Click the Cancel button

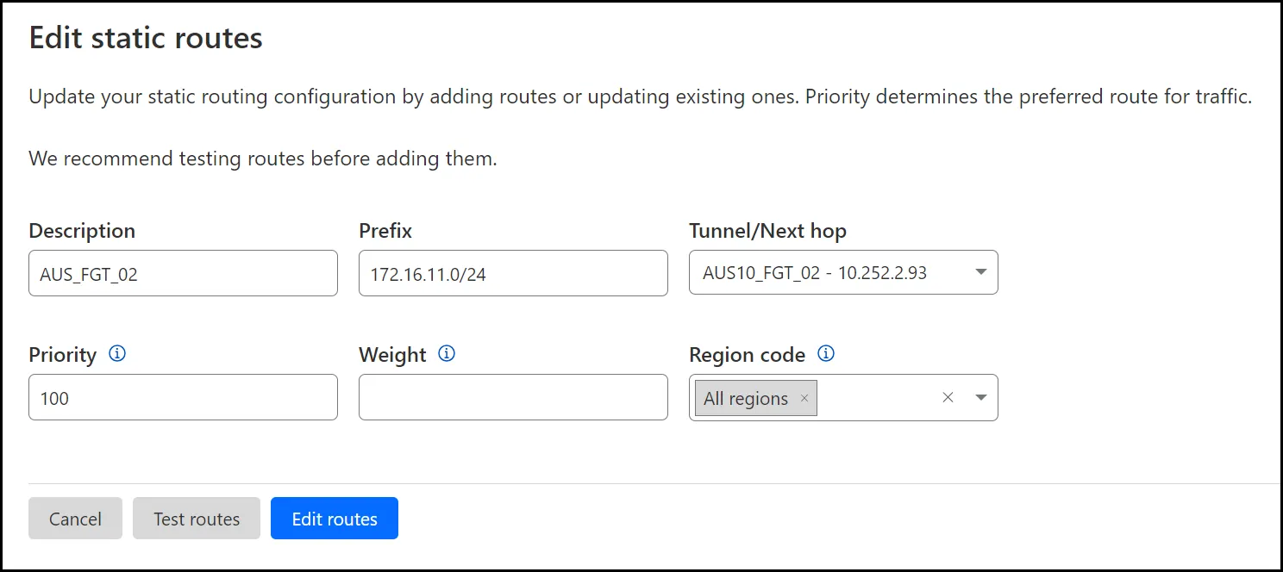(75, 518)
